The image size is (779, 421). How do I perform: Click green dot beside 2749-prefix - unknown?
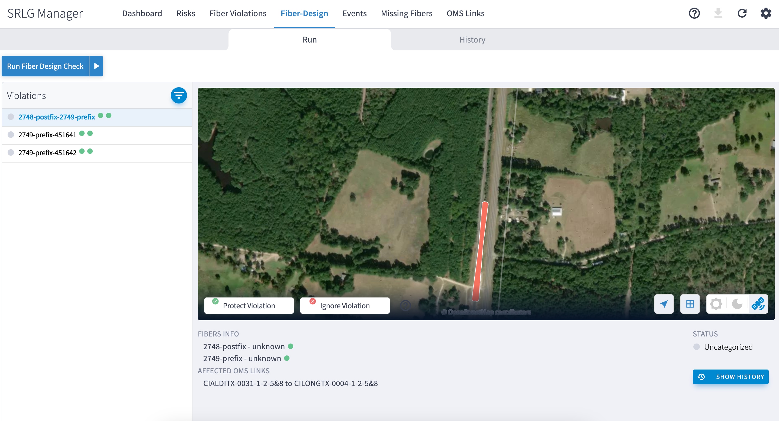pos(287,358)
